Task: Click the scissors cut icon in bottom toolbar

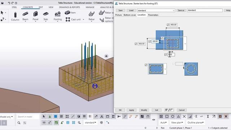Action: pos(102,117)
